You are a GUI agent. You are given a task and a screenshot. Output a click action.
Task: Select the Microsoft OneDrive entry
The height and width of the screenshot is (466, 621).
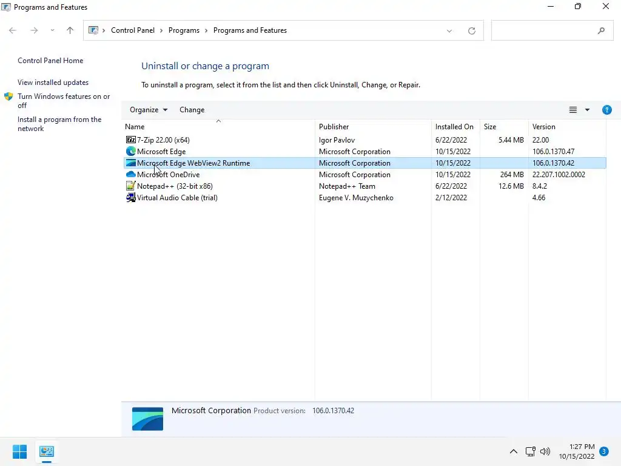(169, 174)
